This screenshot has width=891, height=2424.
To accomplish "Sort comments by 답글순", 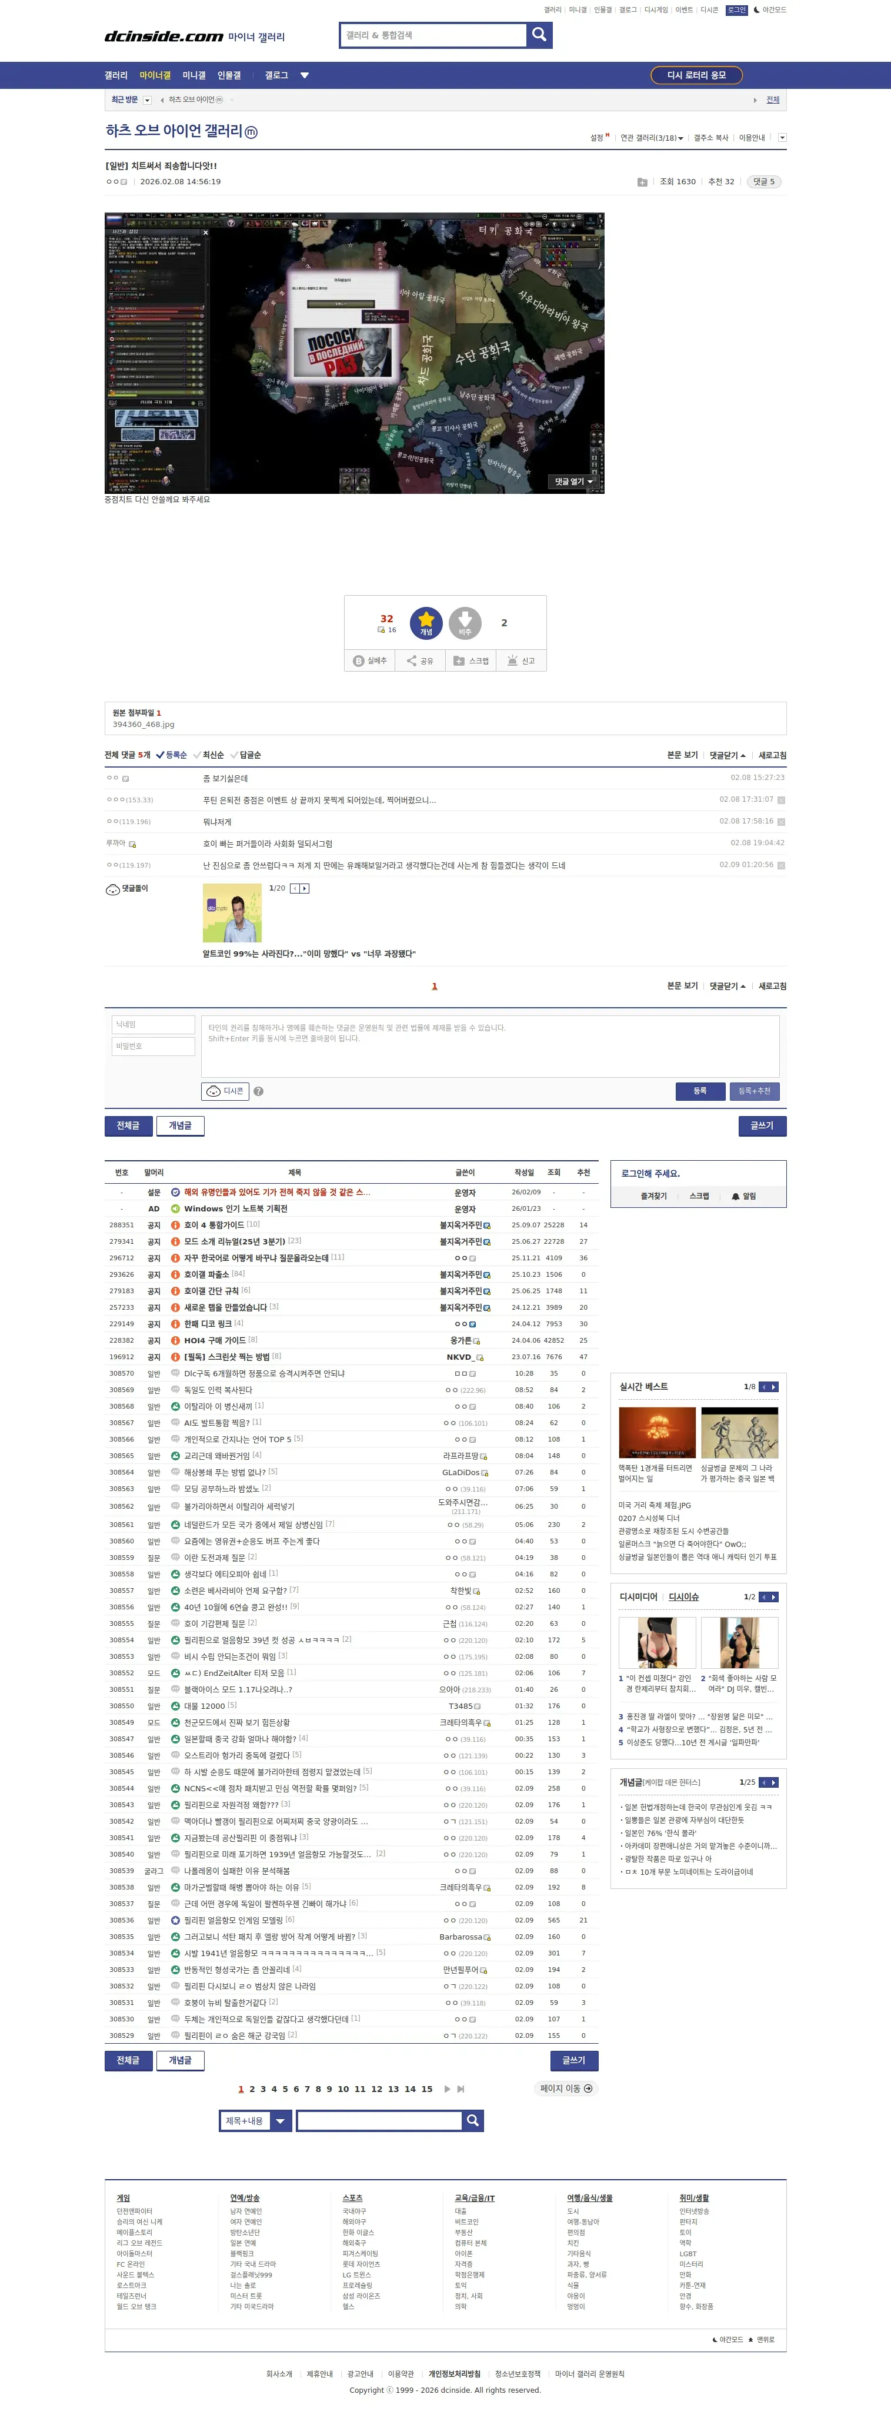I will tap(245, 755).
